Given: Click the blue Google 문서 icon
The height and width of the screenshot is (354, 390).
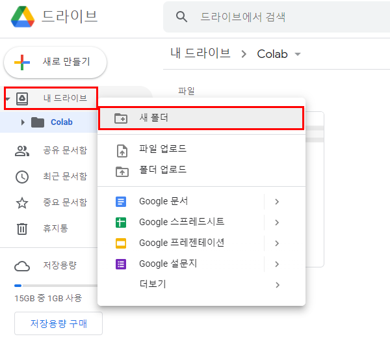Looking at the screenshot, I should 121,202.
